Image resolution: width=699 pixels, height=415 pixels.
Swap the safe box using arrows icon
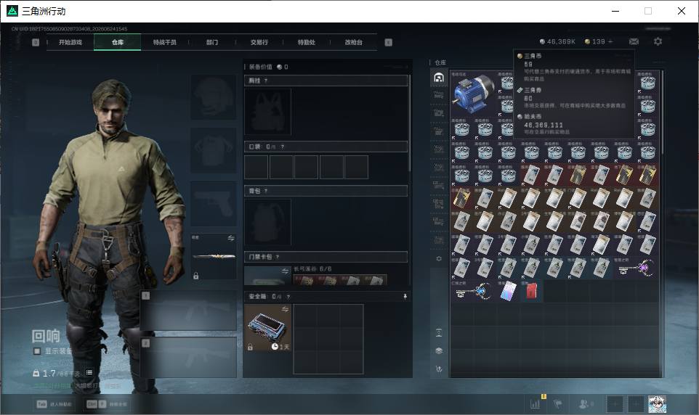tap(285, 309)
